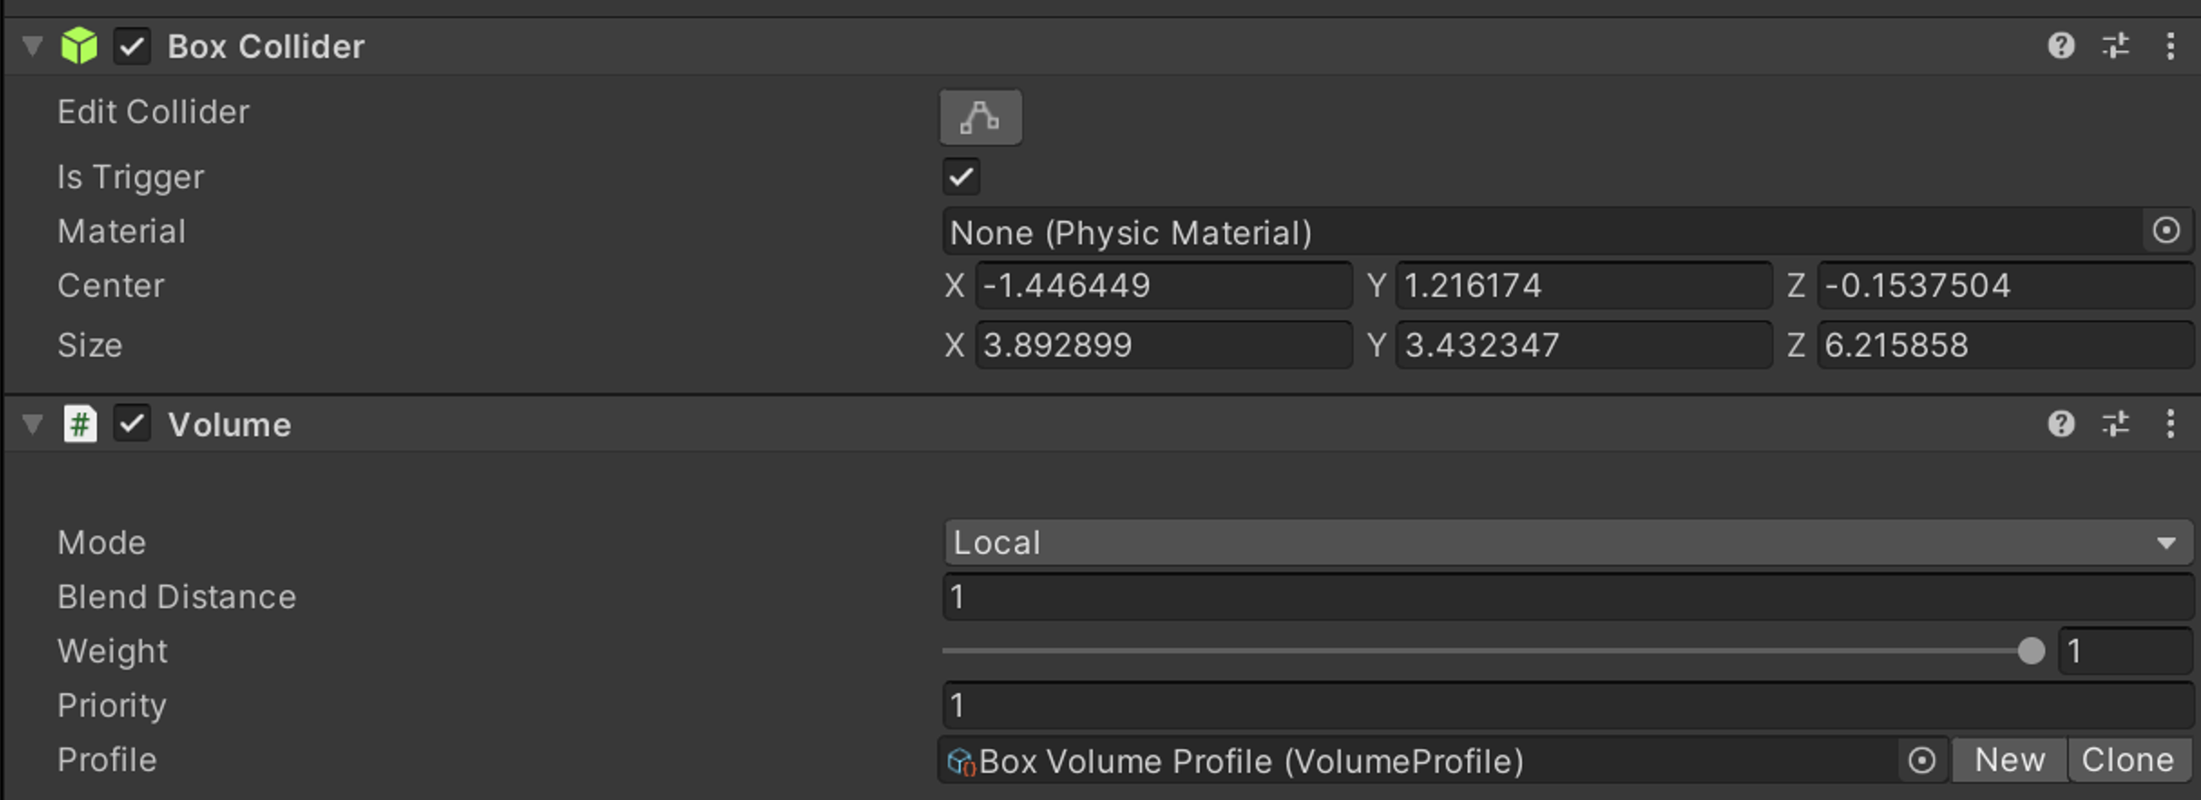This screenshot has height=800, width=2201.
Task: Click the Size Y field 3.432347
Action: 1584,345
